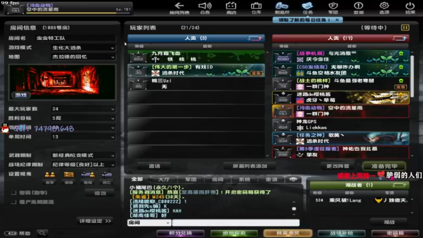The image size is (423, 238).
Task: Open the 积分兑换 points exchange button
Action: 180,233
